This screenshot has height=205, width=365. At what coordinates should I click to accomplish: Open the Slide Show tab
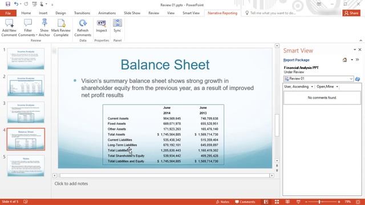132,13
